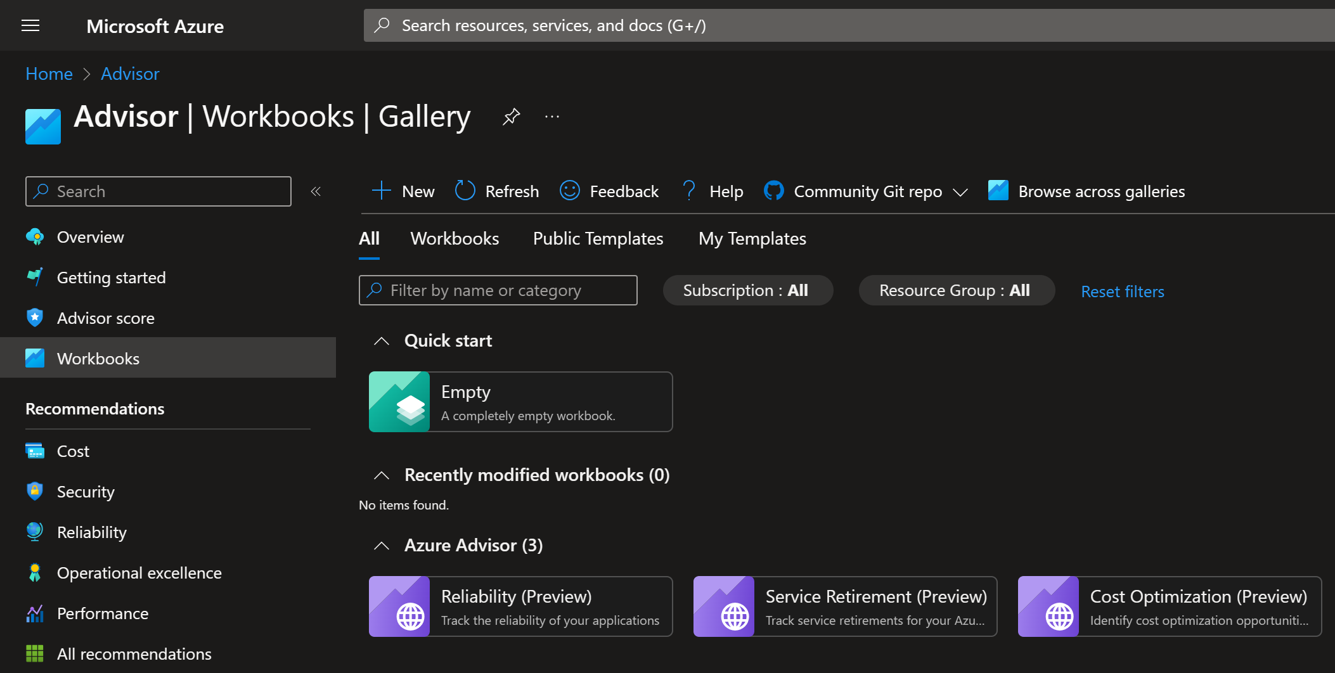The image size is (1335, 673).
Task: Expand the Community Git repo dropdown
Action: coord(960,192)
